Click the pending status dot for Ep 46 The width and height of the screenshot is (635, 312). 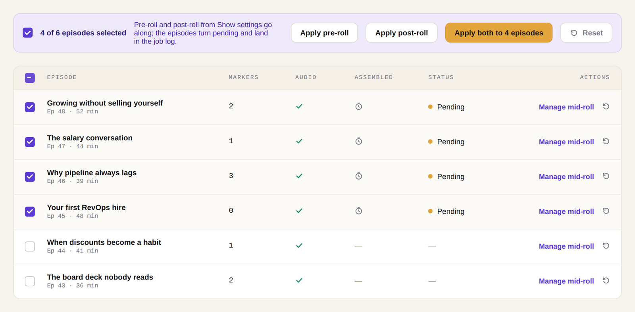point(430,176)
